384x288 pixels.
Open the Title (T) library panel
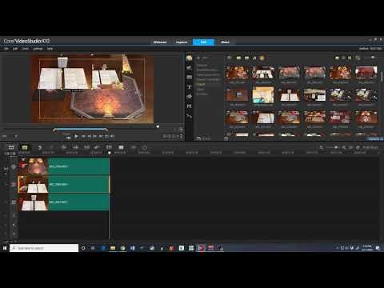tap(189, 87)
